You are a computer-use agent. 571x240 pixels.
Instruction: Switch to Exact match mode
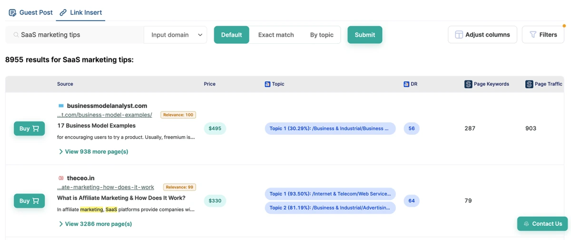point(276,35)
